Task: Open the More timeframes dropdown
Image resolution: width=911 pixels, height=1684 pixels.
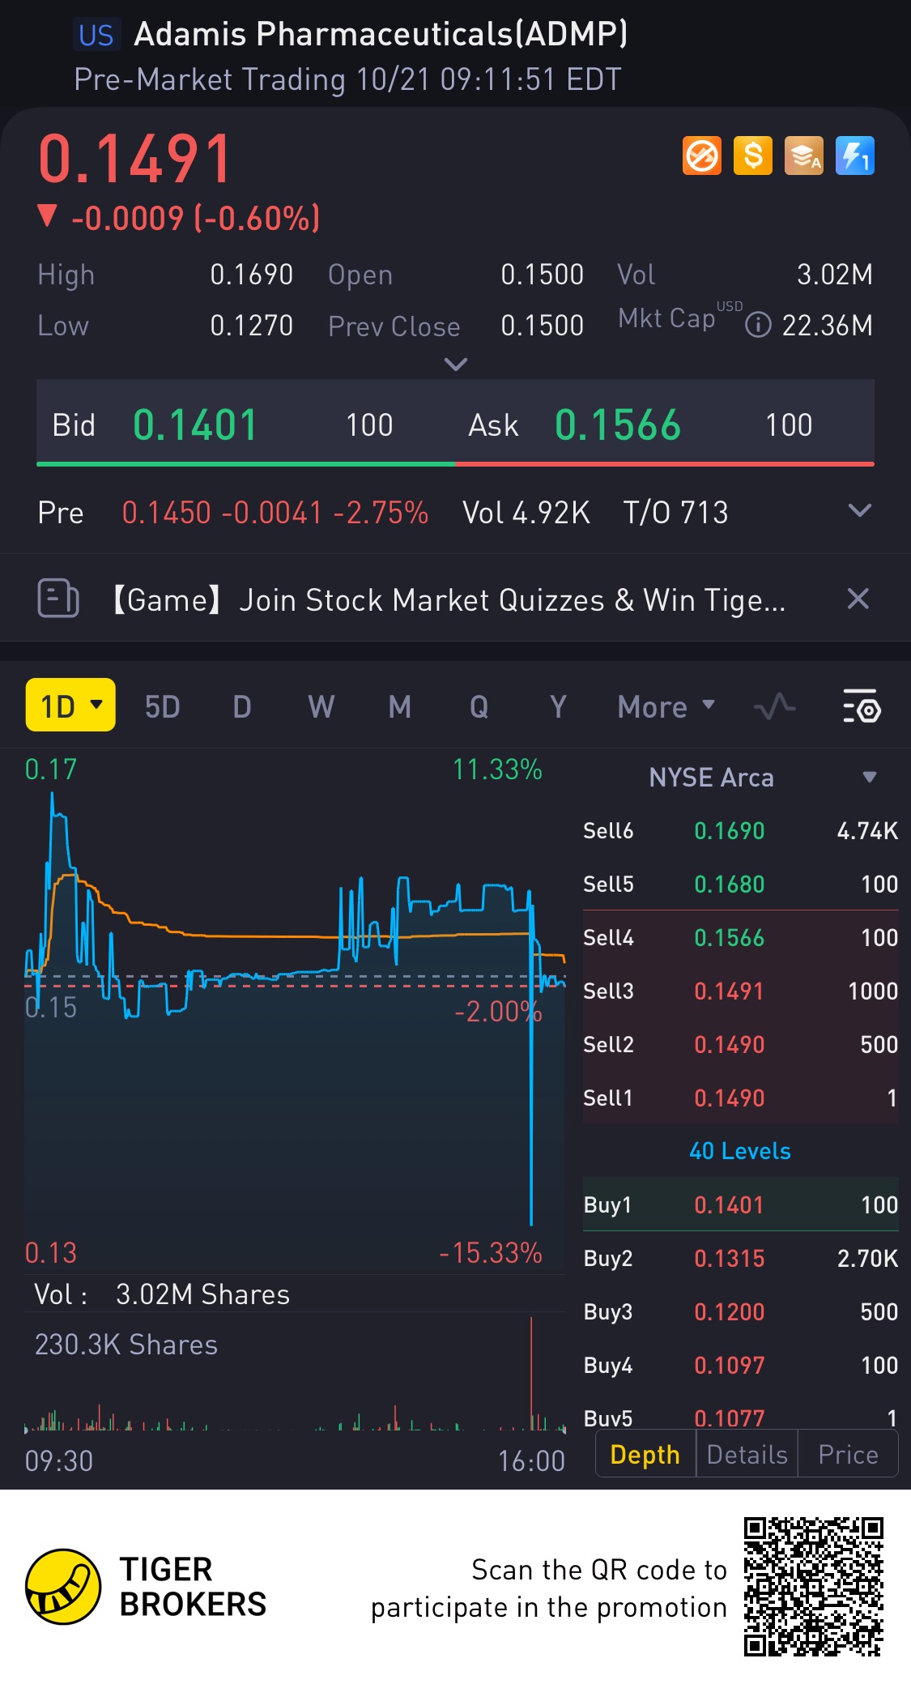Action: click(666, 706)
